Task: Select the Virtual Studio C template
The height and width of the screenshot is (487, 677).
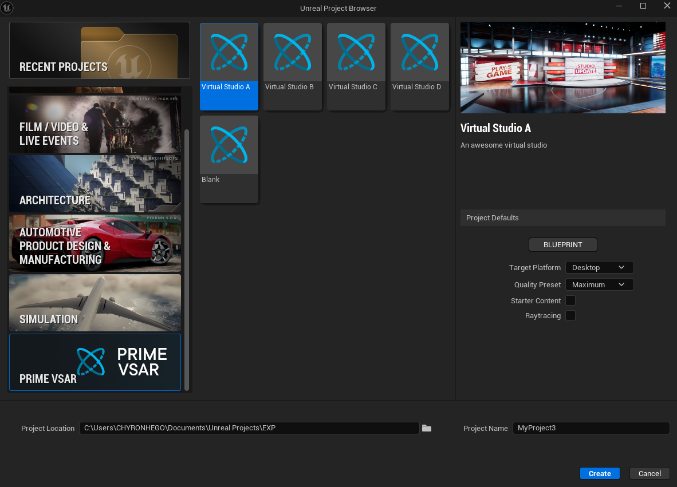Action: tap(356, 67)
